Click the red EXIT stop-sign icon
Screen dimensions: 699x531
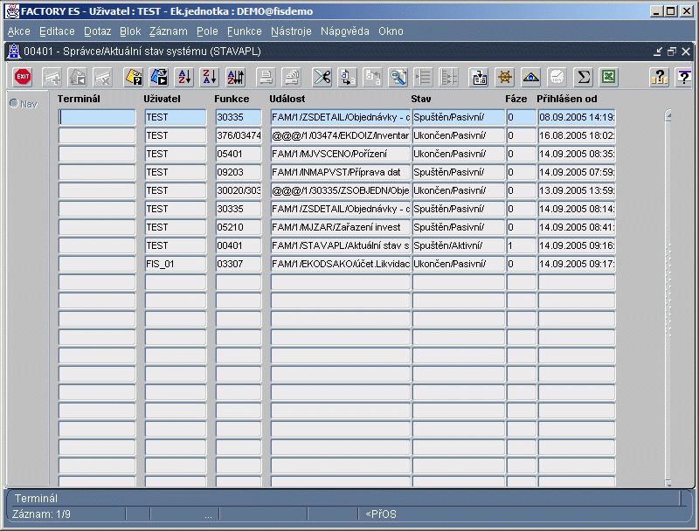[x=23, y=77]
